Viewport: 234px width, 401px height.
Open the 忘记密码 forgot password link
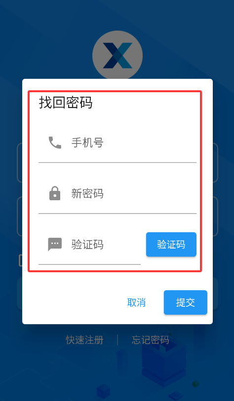tap(151, 340)
